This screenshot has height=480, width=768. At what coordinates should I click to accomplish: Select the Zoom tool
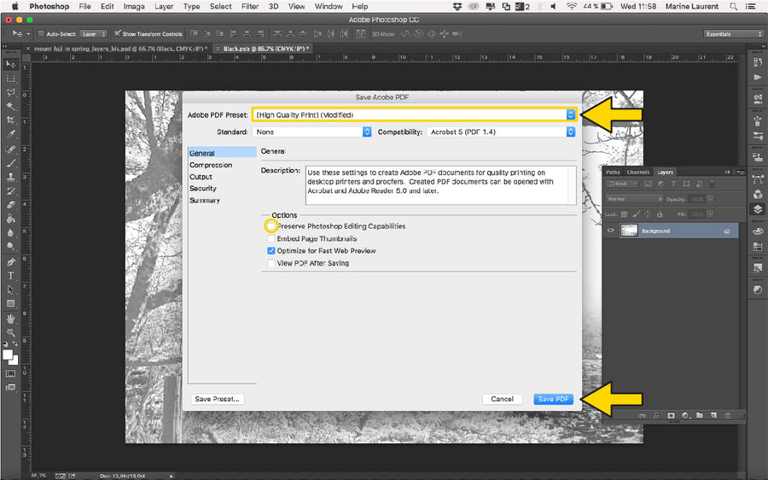coord(10,332)
